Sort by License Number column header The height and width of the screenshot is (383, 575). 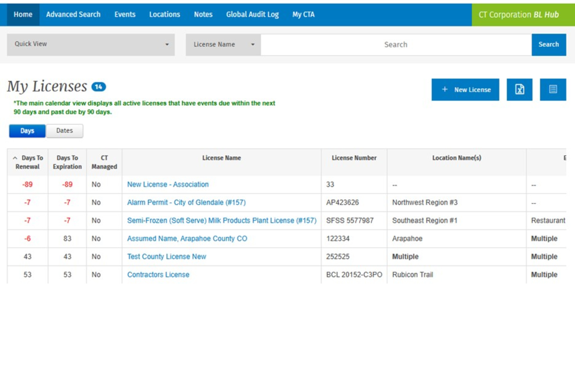(x=354, y=158)
